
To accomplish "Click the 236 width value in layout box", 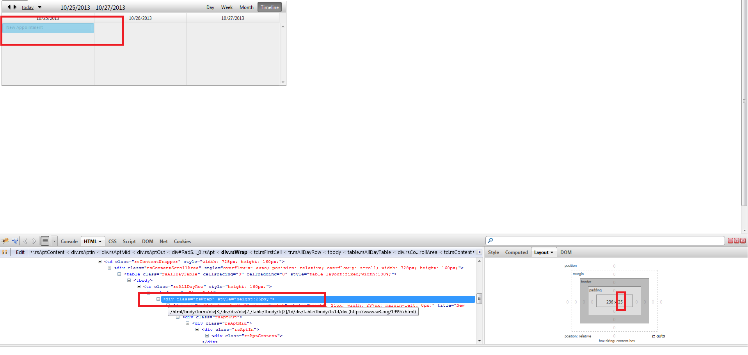I will pyautogui.click(x=609, y=302).
